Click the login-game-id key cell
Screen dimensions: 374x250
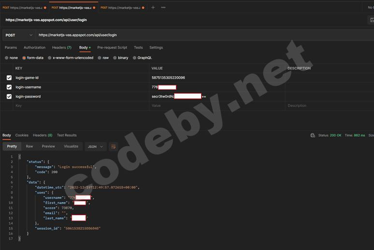[x=81, y=78]
